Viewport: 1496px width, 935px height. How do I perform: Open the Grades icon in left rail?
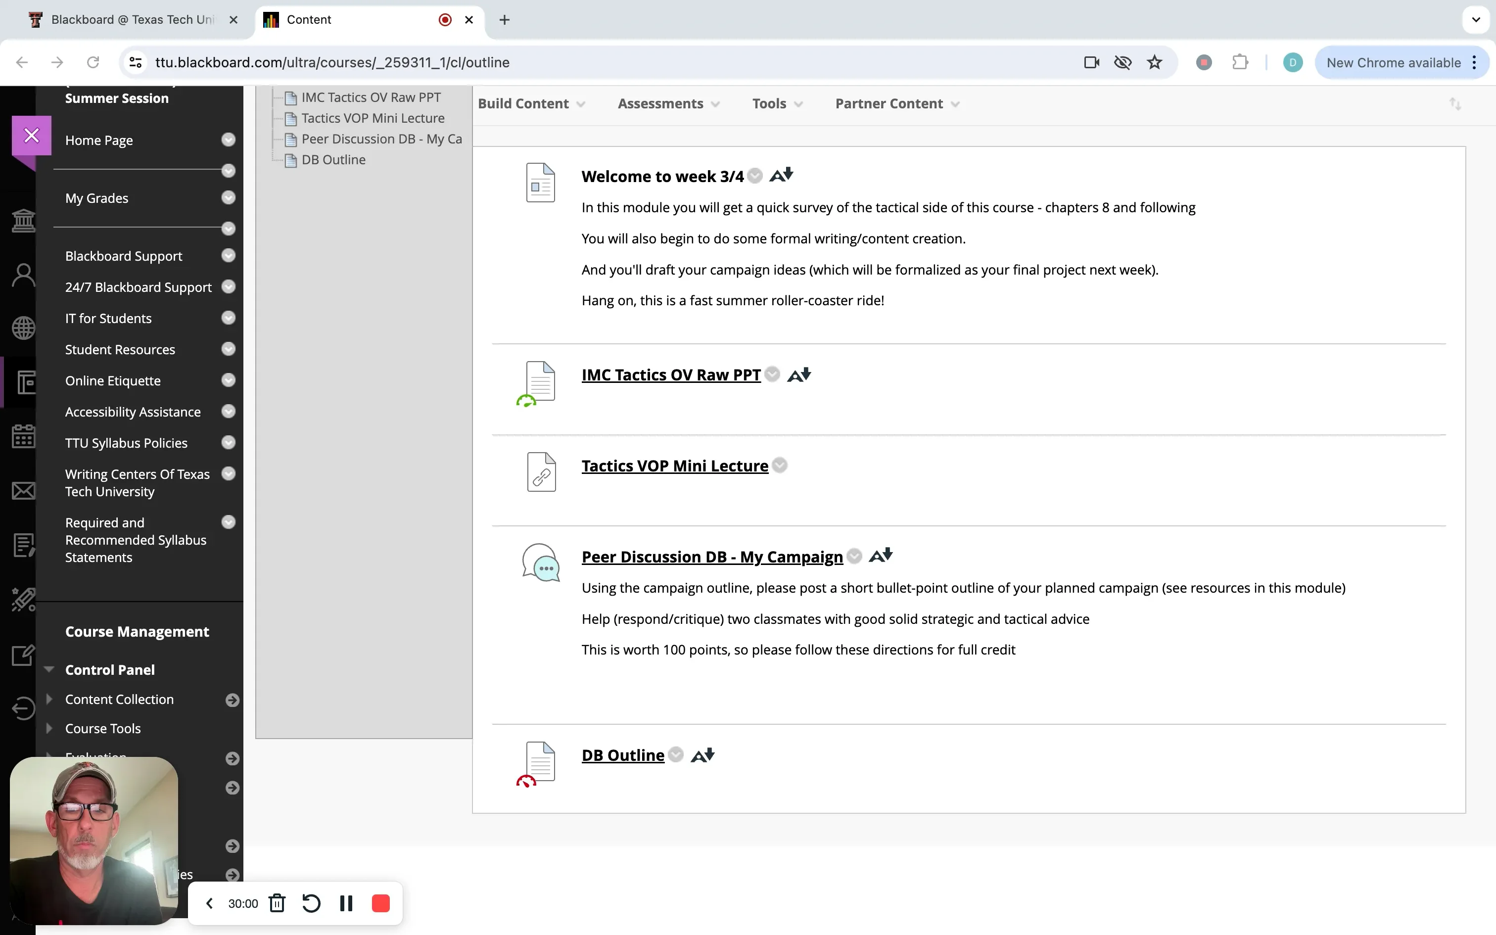click(23, 545)
